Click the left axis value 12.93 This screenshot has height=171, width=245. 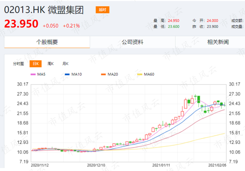(23, 142)
